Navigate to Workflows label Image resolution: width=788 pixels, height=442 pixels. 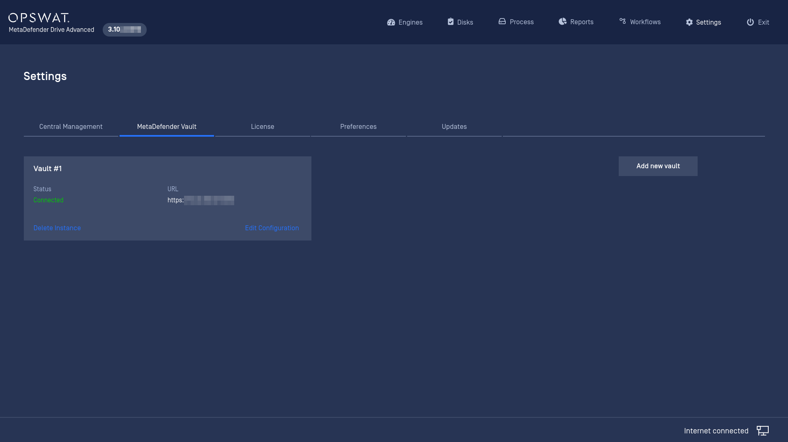pyautogui.click(x=645, y=22)
